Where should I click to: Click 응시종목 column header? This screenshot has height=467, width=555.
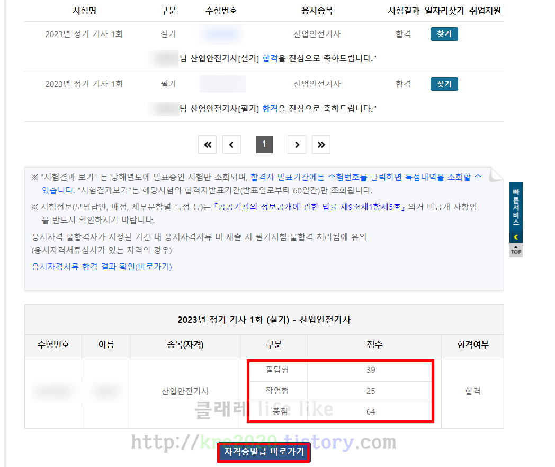[x=317, y=11]
